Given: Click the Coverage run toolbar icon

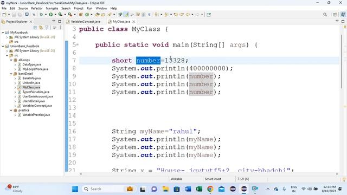Looking at the screenshot, I should (60, 15).
